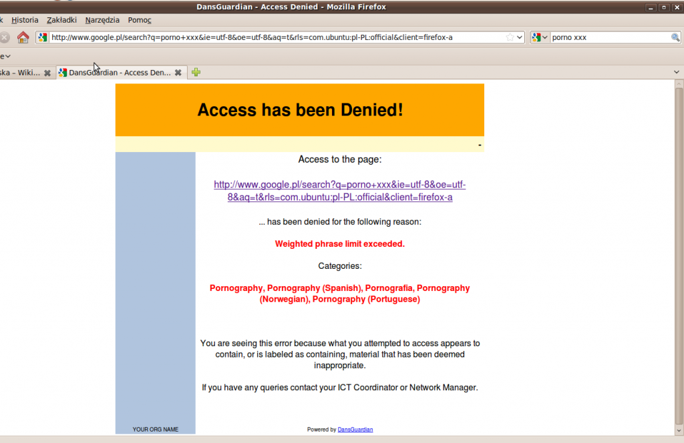Follow the DansGuardian link in the footer

(355, 430)
